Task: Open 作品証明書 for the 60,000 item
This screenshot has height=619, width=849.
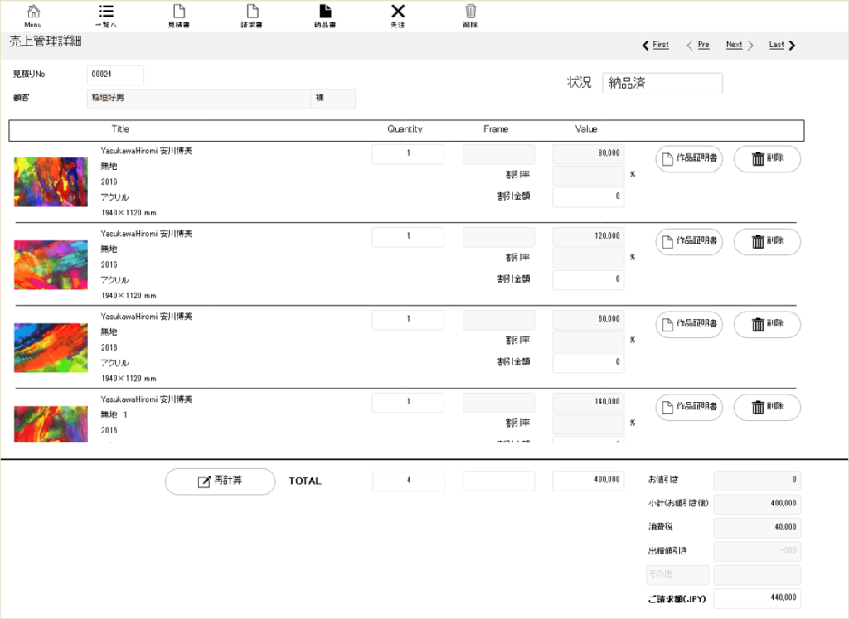Action: [689, 324]
